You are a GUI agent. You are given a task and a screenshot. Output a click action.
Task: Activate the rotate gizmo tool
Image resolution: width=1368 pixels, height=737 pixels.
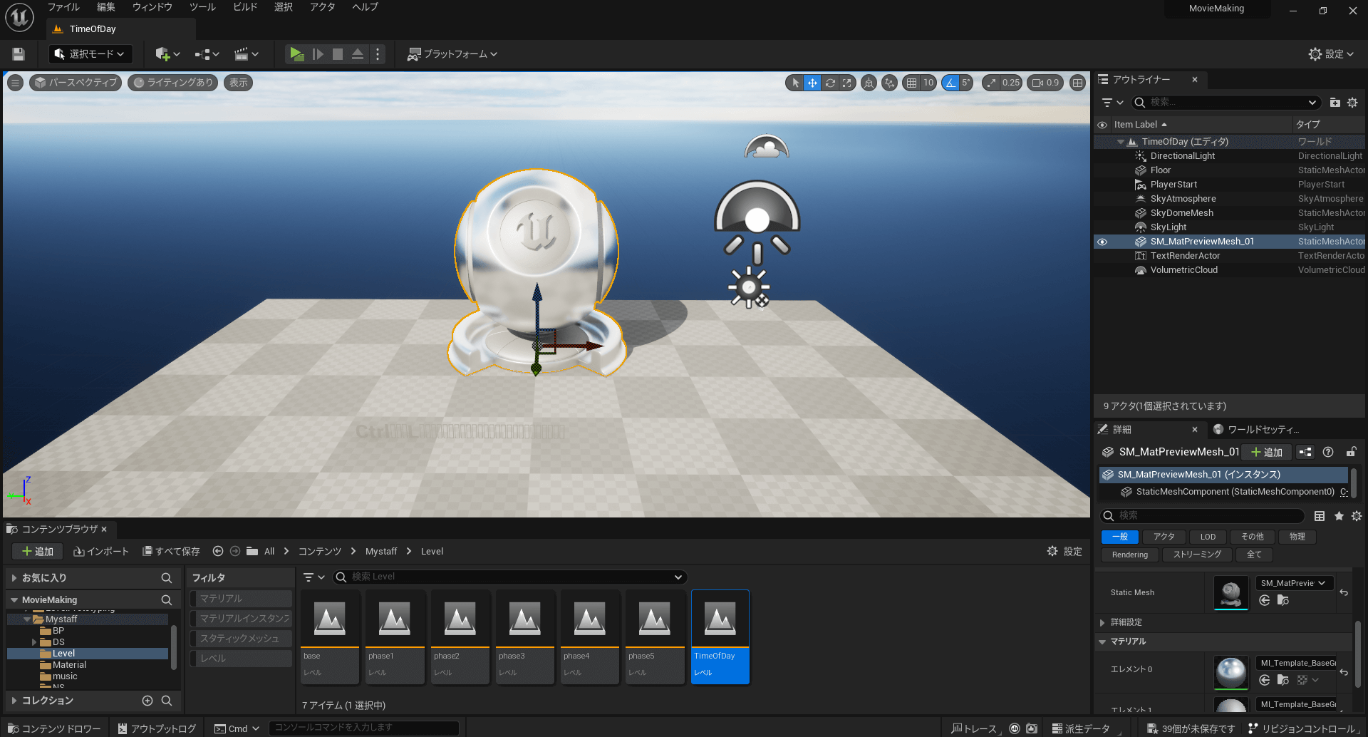(x=830, y=83)
